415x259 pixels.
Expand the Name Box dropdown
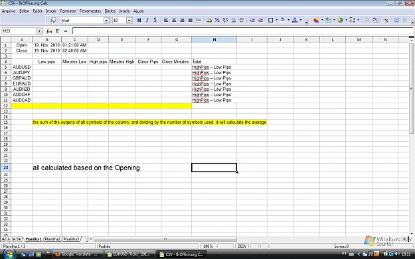click(39, 31)
